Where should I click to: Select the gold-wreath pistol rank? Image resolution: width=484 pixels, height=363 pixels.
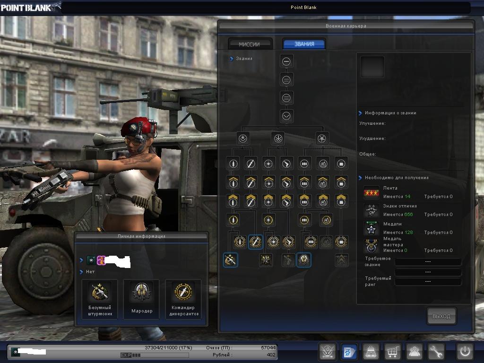click(x=288, y=242)
